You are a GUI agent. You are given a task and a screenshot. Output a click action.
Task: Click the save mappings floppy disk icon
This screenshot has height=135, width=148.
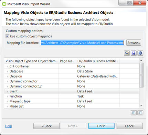(x=134, y=53)
